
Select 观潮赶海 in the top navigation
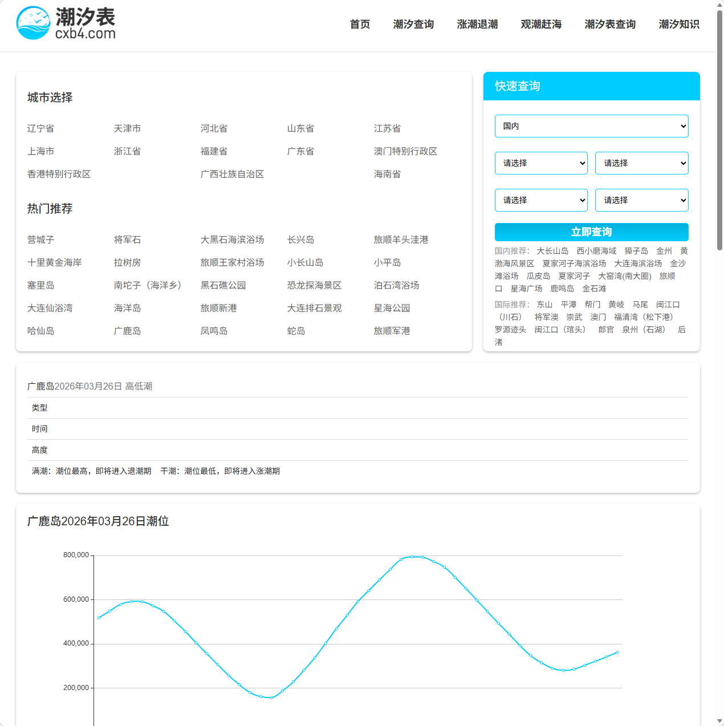click(540, 25)
